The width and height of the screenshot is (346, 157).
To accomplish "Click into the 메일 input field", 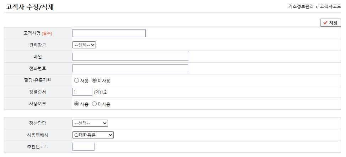I will pos(130,57).
